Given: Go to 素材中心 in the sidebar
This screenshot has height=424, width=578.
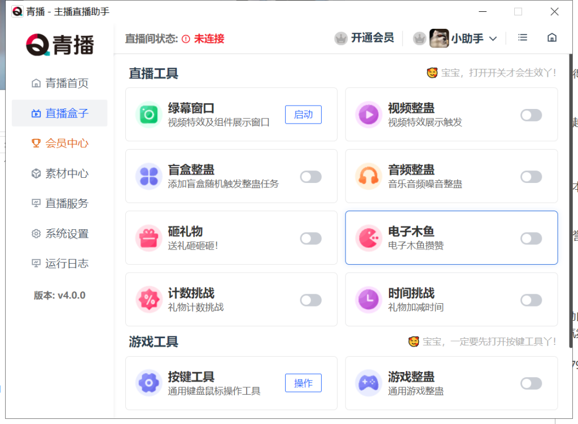Looking at the screenshot, I should pyautogui.click(x=60, y=173).
